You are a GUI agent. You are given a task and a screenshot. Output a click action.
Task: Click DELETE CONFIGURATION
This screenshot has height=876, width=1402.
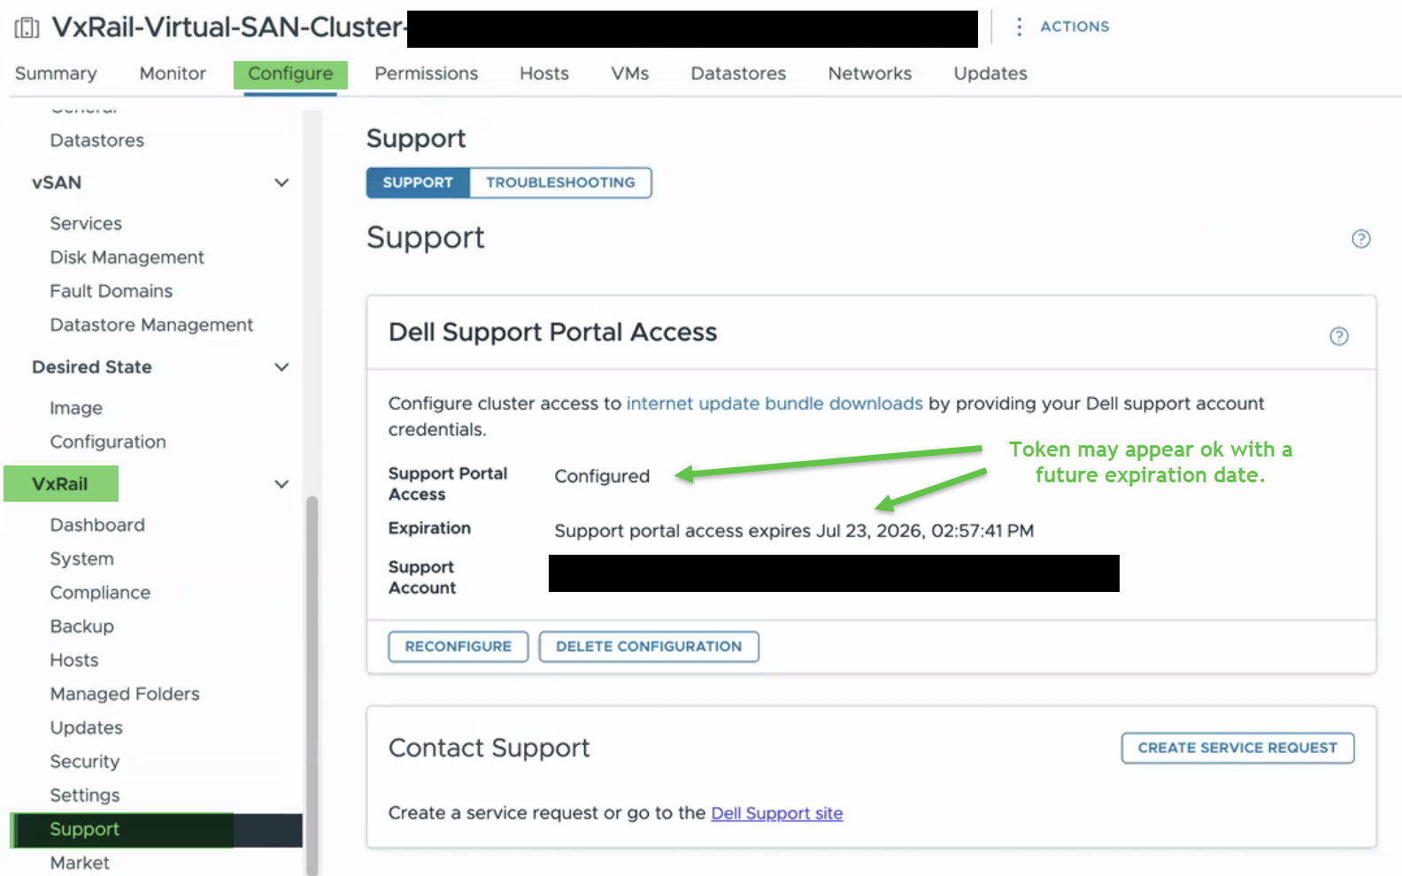(648, 646)
